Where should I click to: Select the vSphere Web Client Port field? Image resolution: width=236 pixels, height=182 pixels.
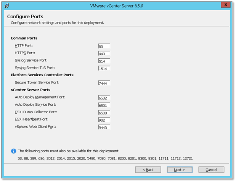[x=104, y=127]
